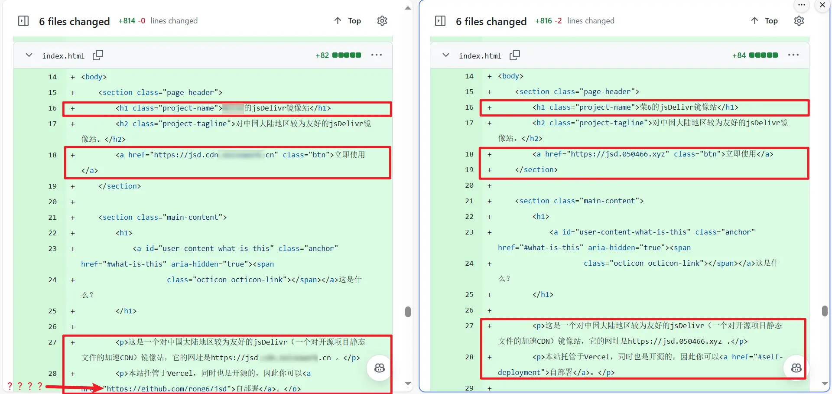Click up arrow beside Top in right pane
Screen dimensions: 832x394
coord(755,20)
